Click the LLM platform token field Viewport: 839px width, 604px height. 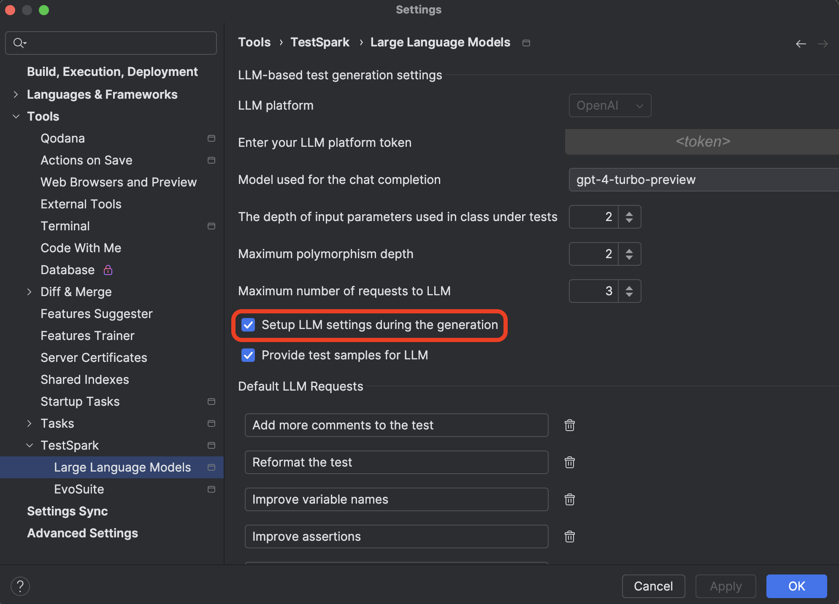point(702,142)
